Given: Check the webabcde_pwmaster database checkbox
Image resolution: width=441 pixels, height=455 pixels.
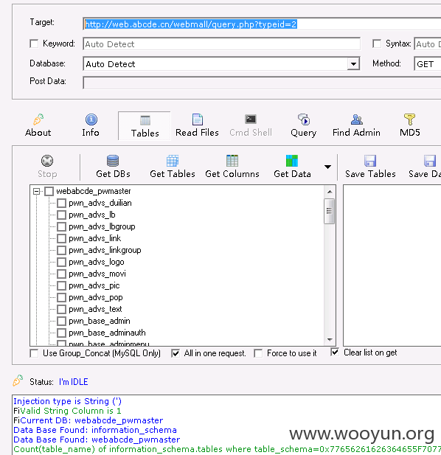Looking at the screenshot, I should click(x=49, y=191).
